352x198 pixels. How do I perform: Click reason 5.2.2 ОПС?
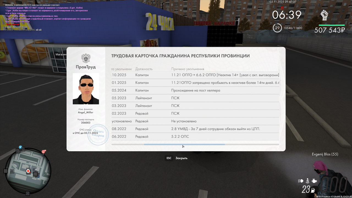point(180,137)
